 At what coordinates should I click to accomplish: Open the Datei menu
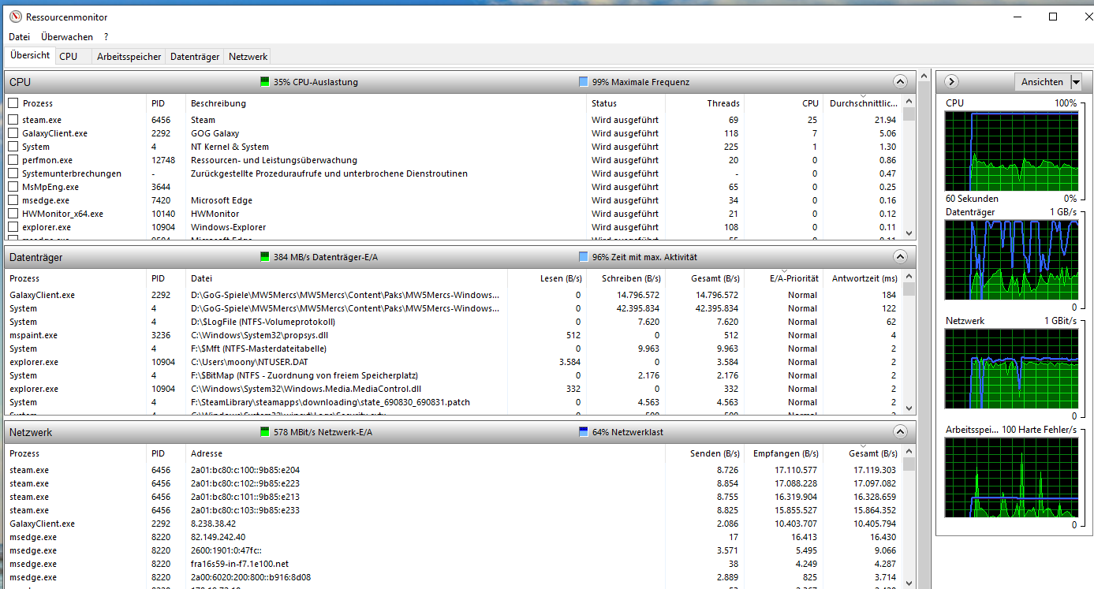tap(19, 37)
